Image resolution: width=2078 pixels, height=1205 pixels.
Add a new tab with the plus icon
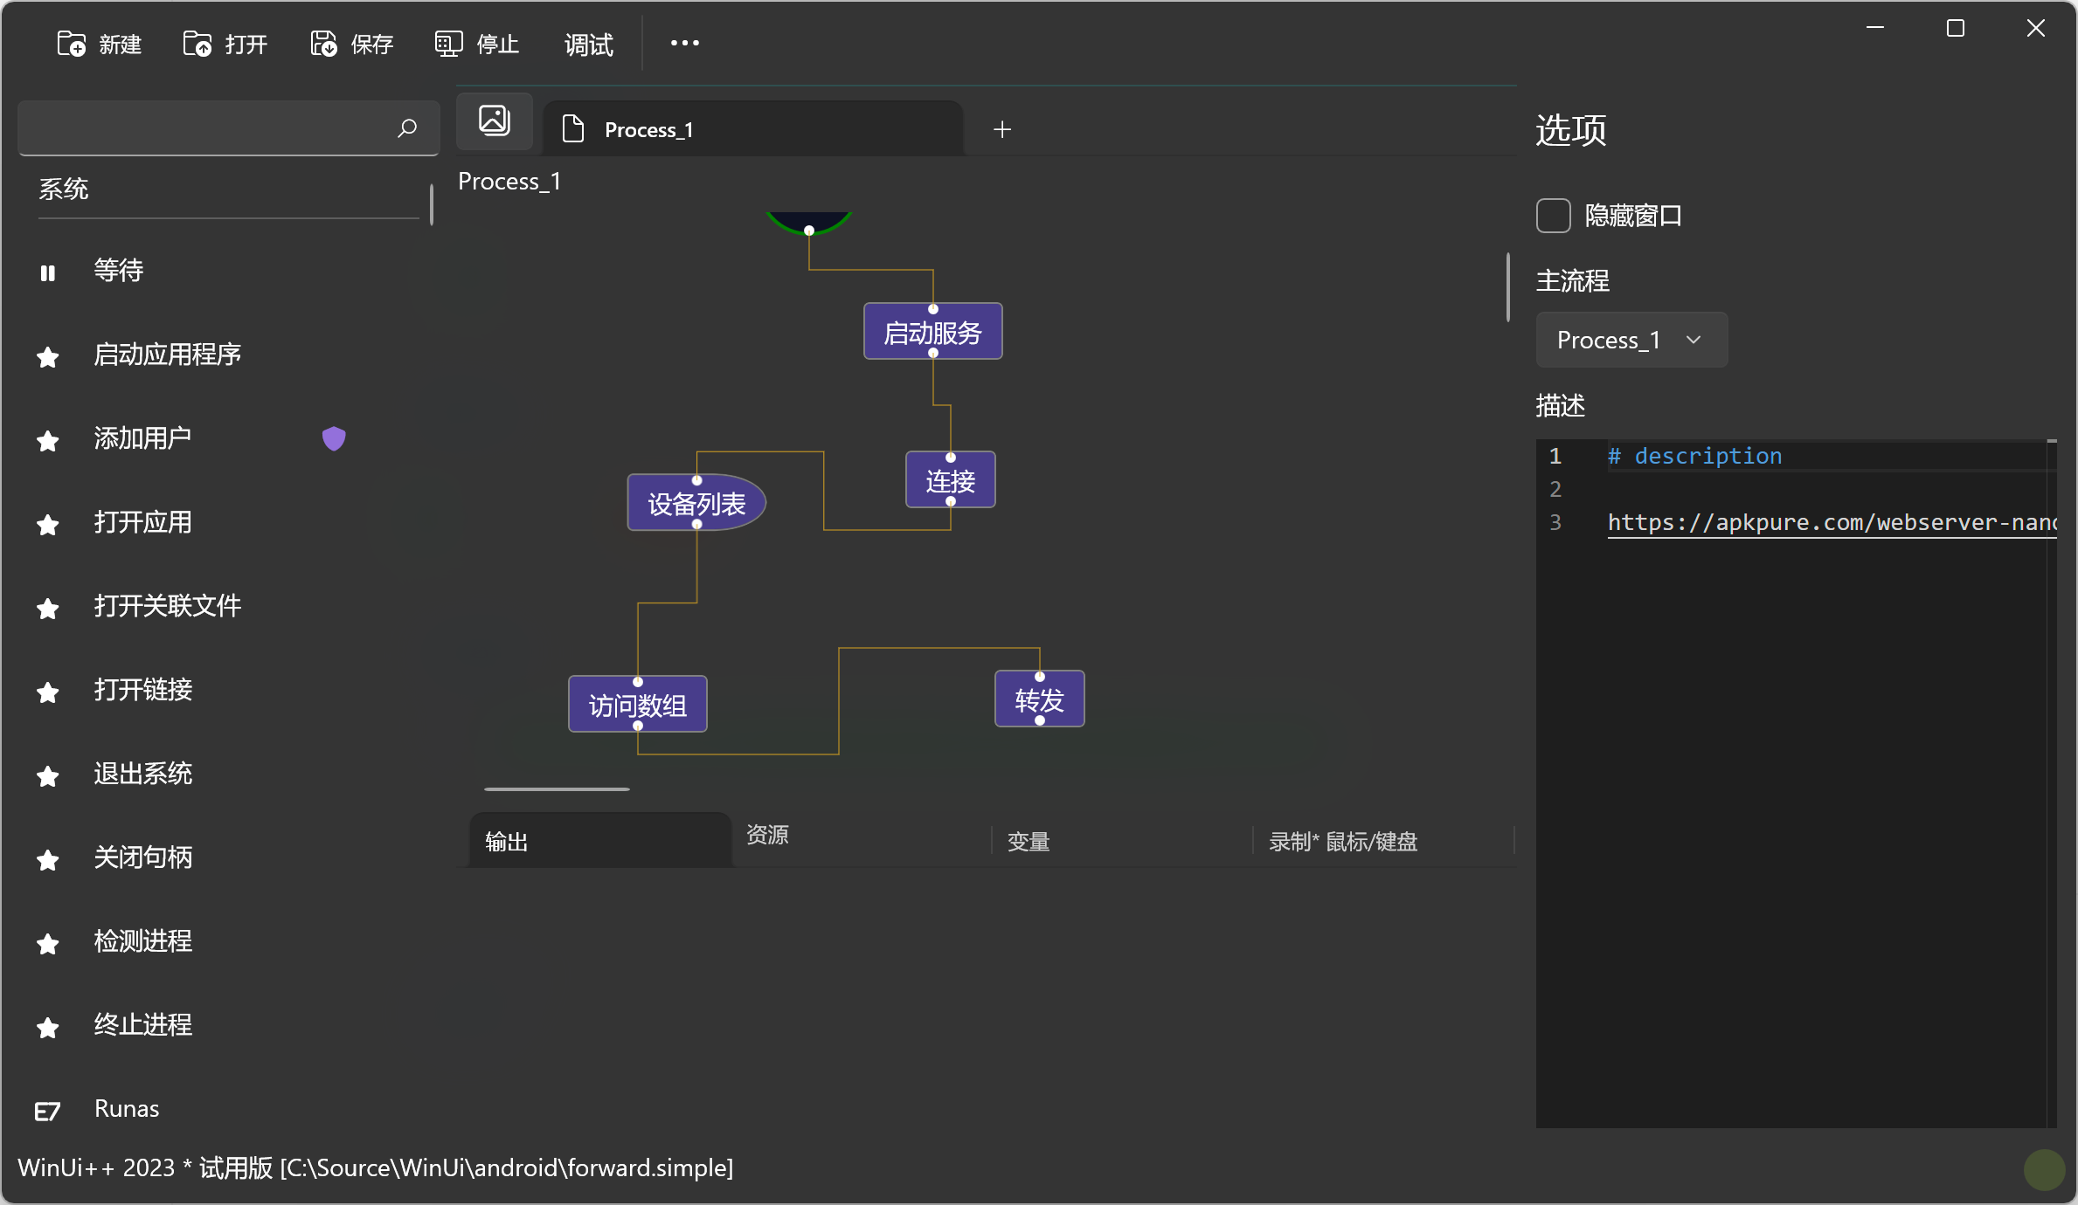point(1002,129)
